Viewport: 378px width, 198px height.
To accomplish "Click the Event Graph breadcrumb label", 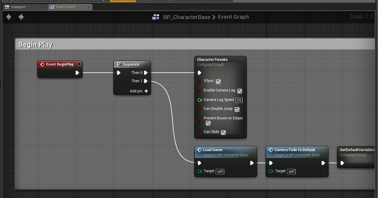I will (x=233, y=17).
